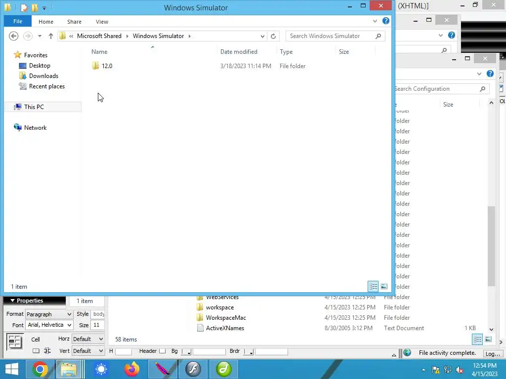Go up one folder level arrow
This screenshot has height=379, width=506.
click(x=51, y=36)
